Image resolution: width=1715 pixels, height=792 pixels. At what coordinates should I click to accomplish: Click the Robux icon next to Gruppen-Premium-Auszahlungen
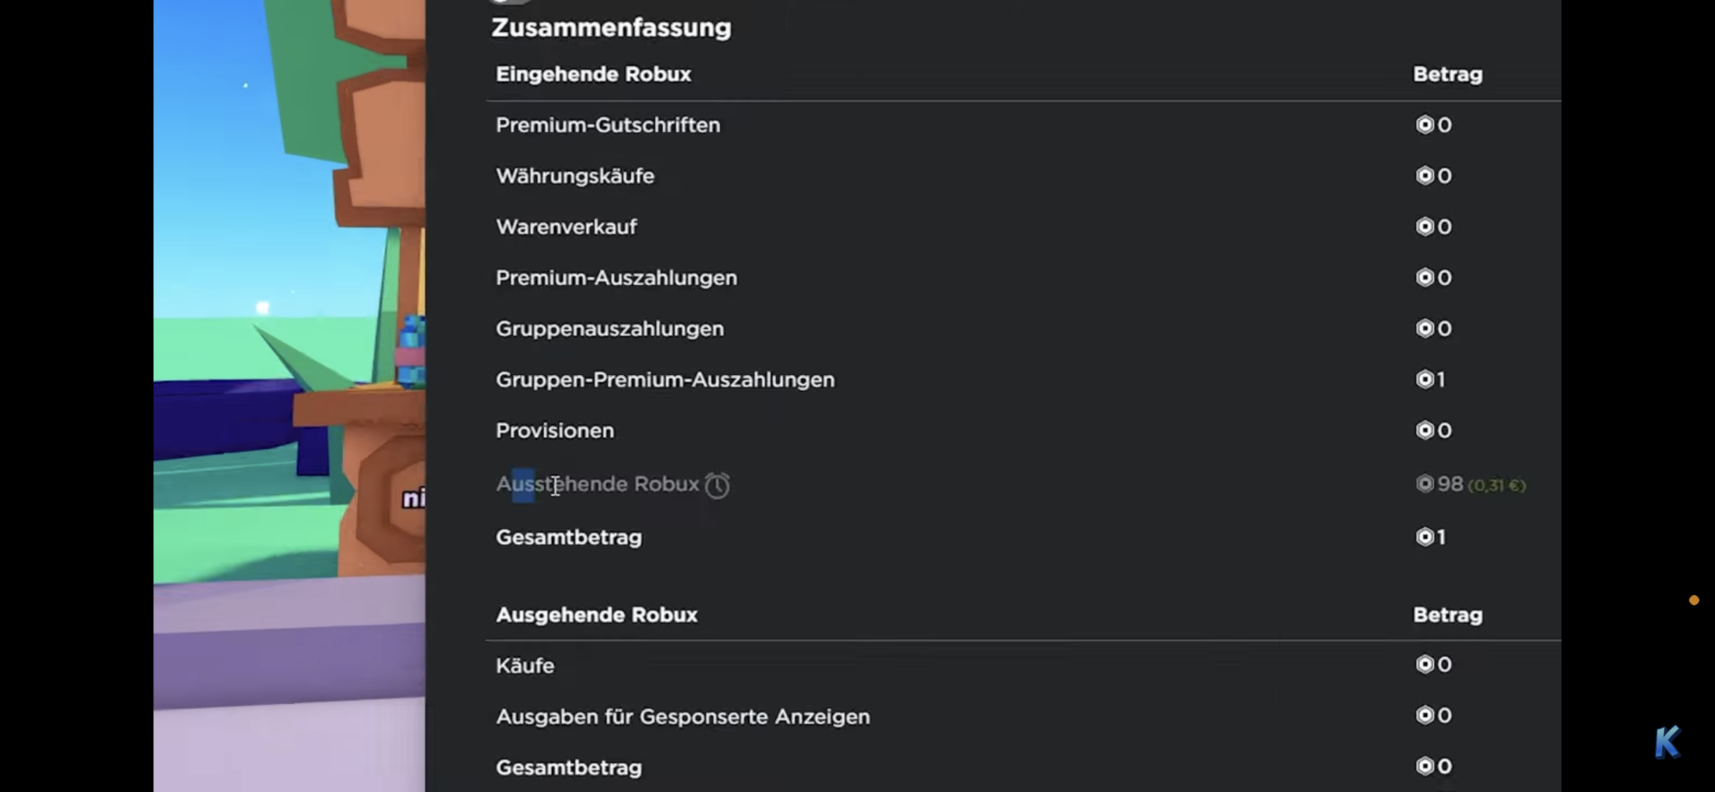1425,379
